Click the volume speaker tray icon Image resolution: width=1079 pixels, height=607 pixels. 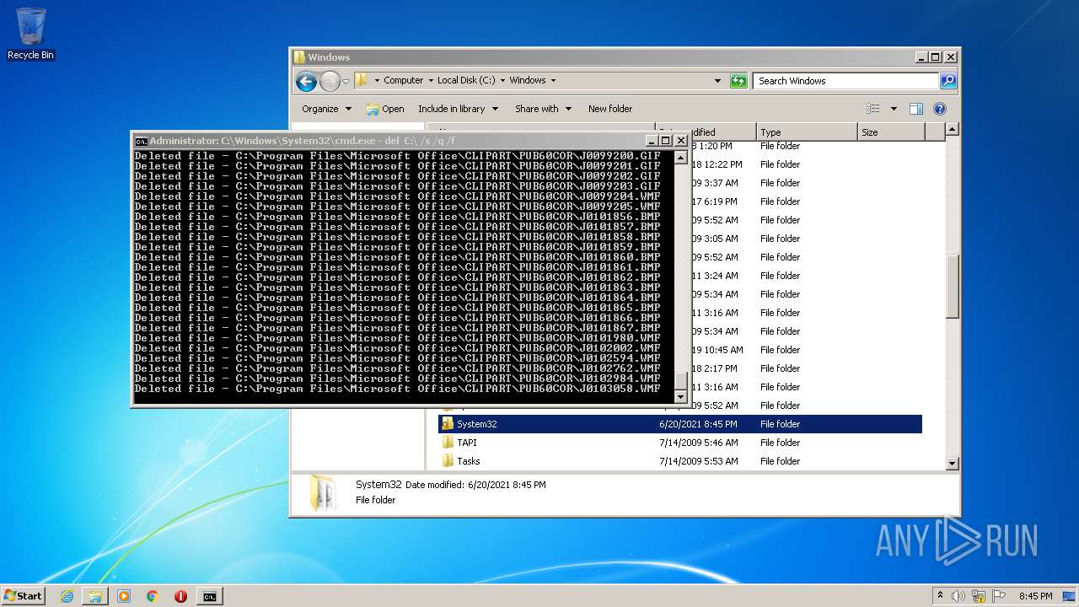pos(959,595)
